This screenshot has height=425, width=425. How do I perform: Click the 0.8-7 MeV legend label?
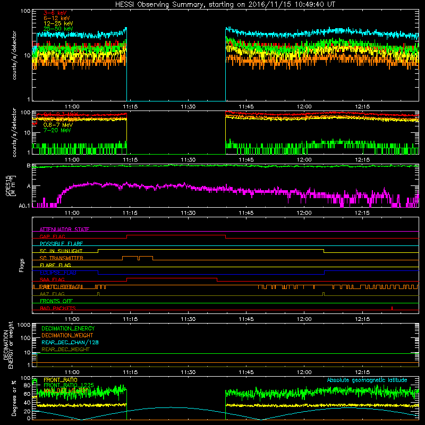point(58,125)
